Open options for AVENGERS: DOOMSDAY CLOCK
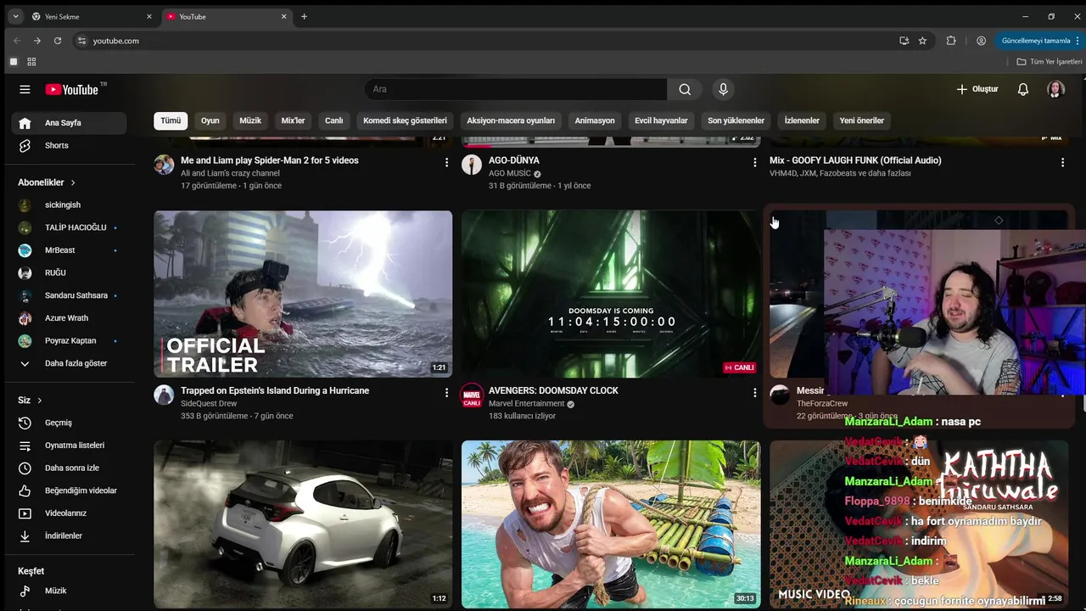This screenshot has height=611, width=1086. [754, 392]
